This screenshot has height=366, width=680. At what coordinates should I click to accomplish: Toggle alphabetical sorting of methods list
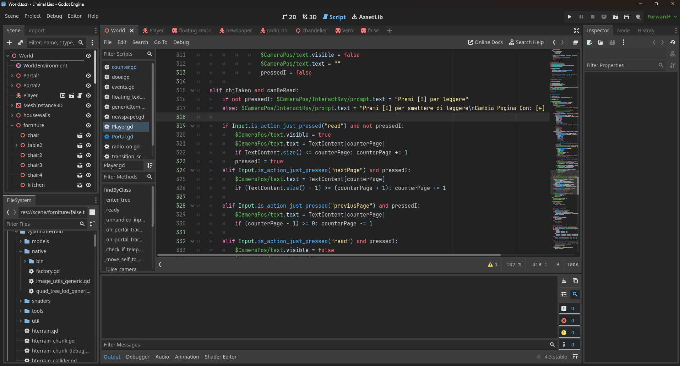[150, 165]
